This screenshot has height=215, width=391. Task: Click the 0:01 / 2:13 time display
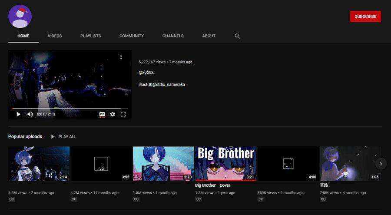pyautogui.click(x=46, y=114)
